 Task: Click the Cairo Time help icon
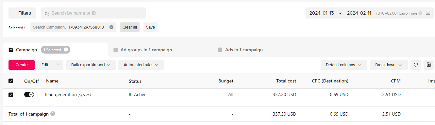pyautogui.click(x=420, y=13)
